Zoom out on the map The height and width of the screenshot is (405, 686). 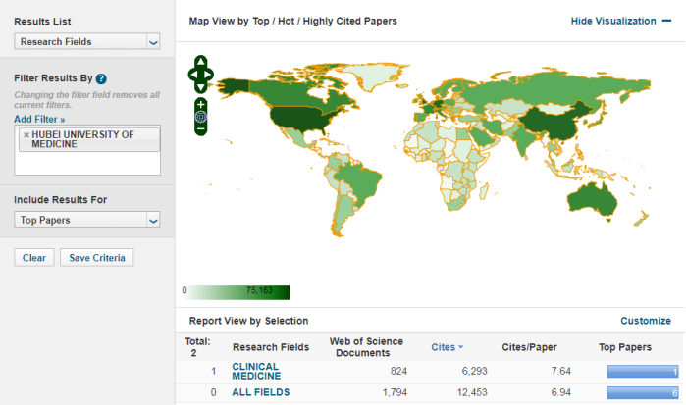point(200,128)
